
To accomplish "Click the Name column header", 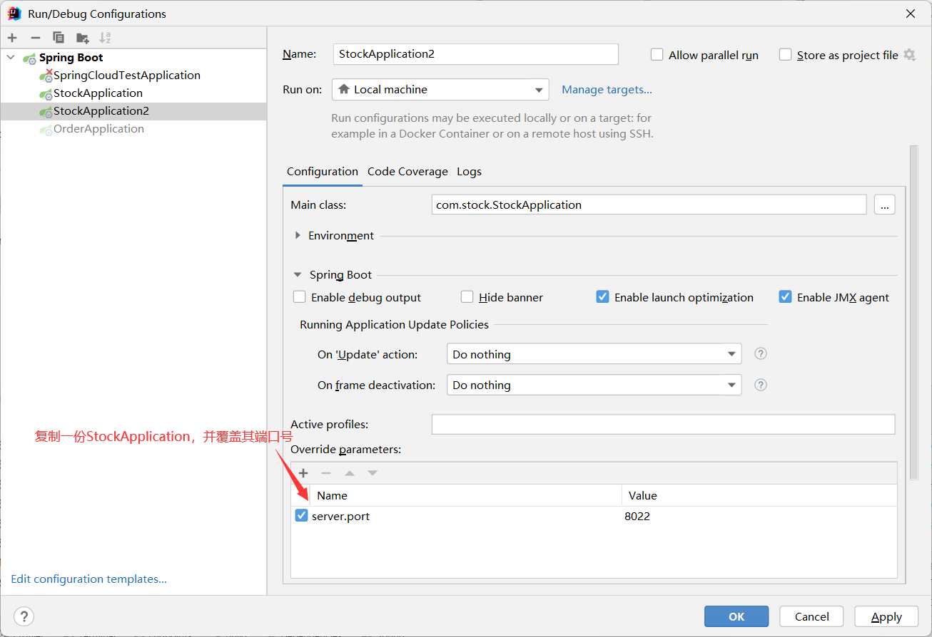I will [466, 495].
